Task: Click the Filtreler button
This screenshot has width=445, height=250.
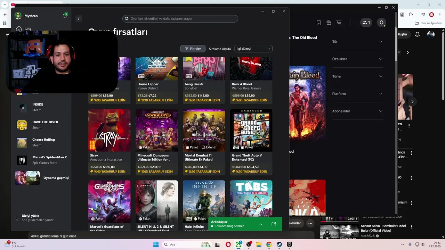Action: (x=193, y=49)
